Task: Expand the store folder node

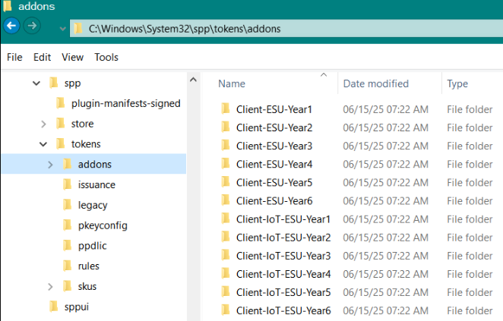Action: tap(43, 124)
